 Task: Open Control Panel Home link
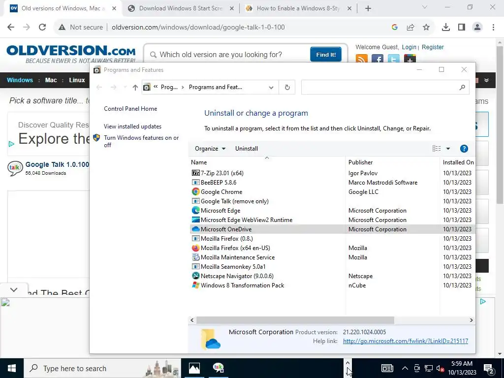(x=130, y=109)
